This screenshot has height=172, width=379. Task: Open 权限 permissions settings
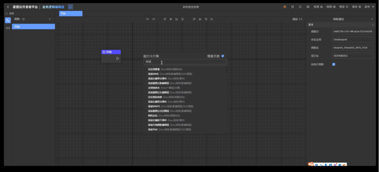click(318, 7)
